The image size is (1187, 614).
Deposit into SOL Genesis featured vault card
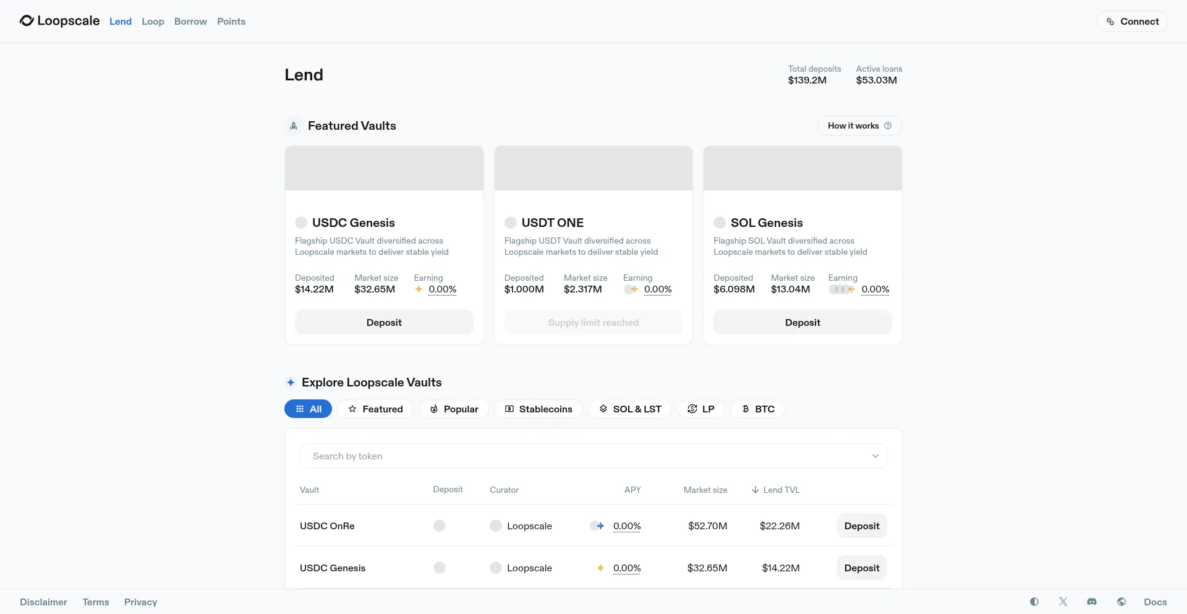click(x=802, y=322)
